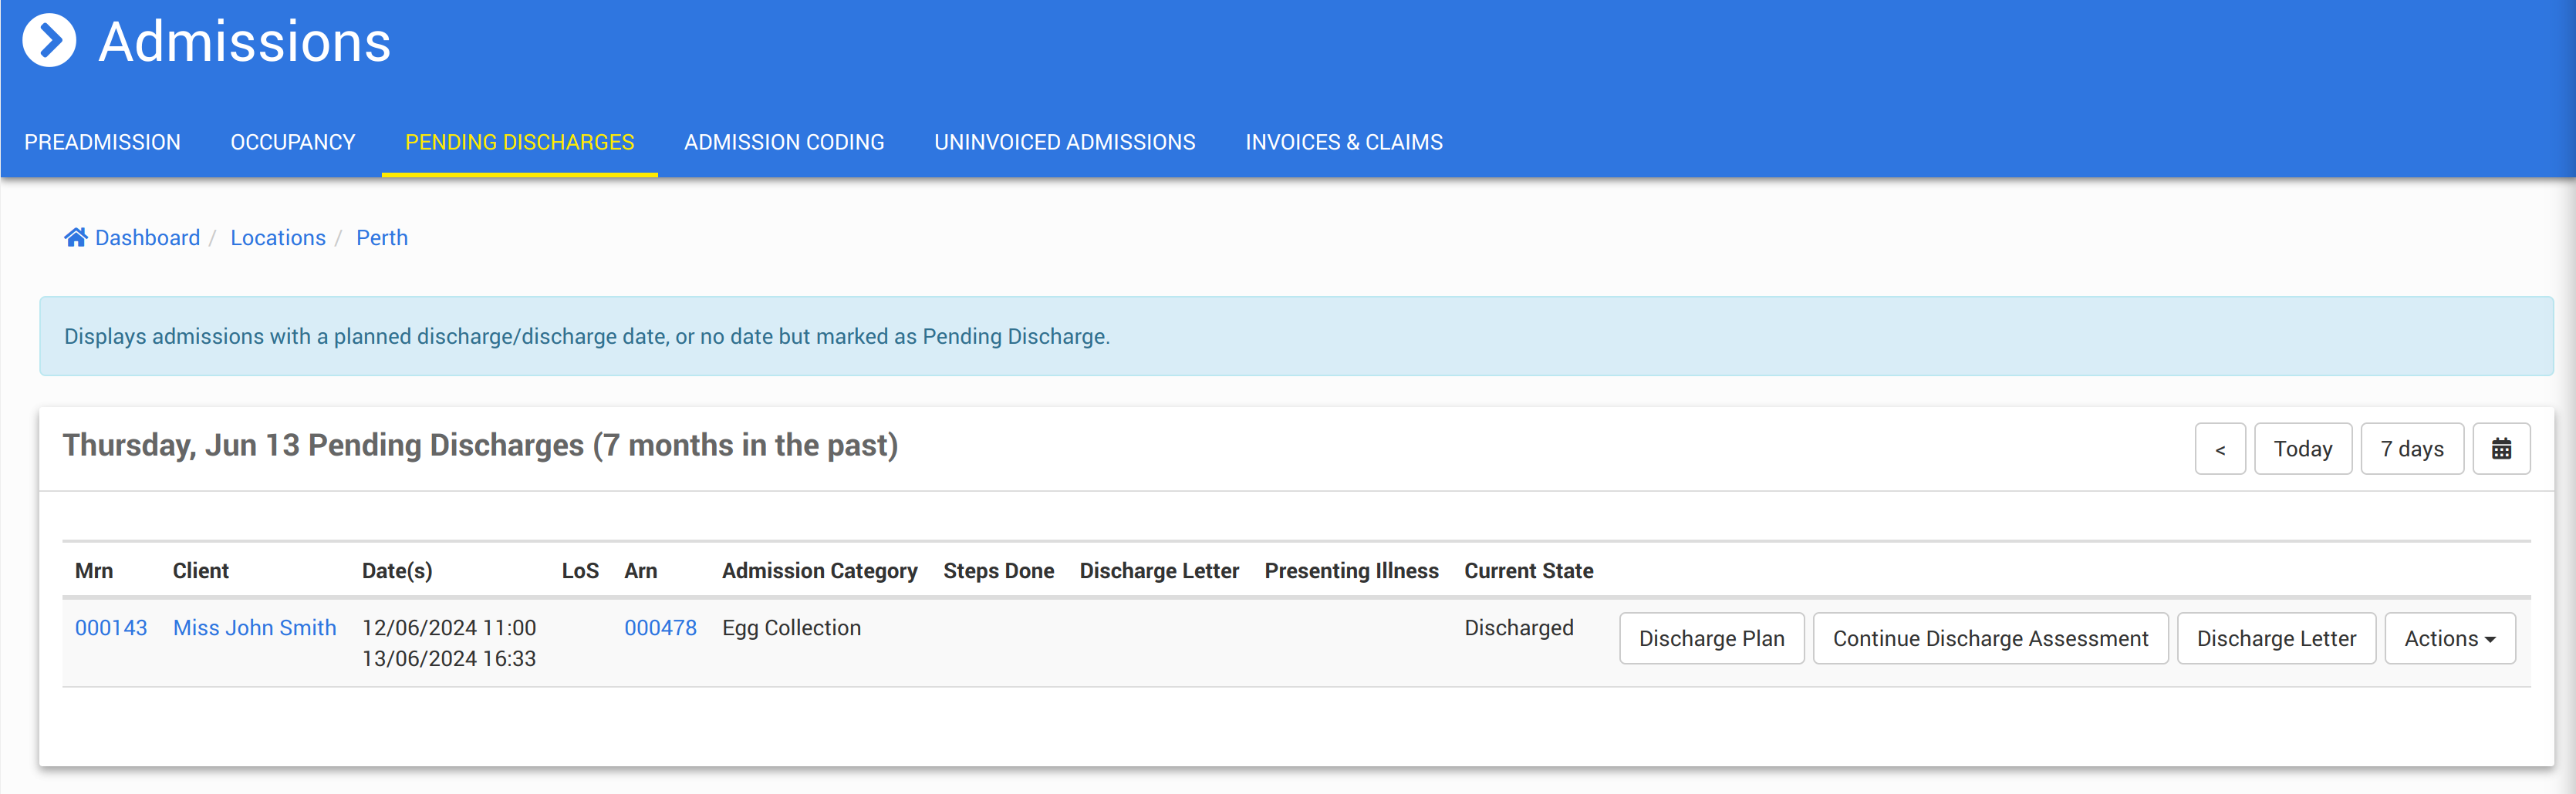Navigate to Locations breadcrumb
The width and height of the screenshot is (2576, 794).
pos(278,237)
